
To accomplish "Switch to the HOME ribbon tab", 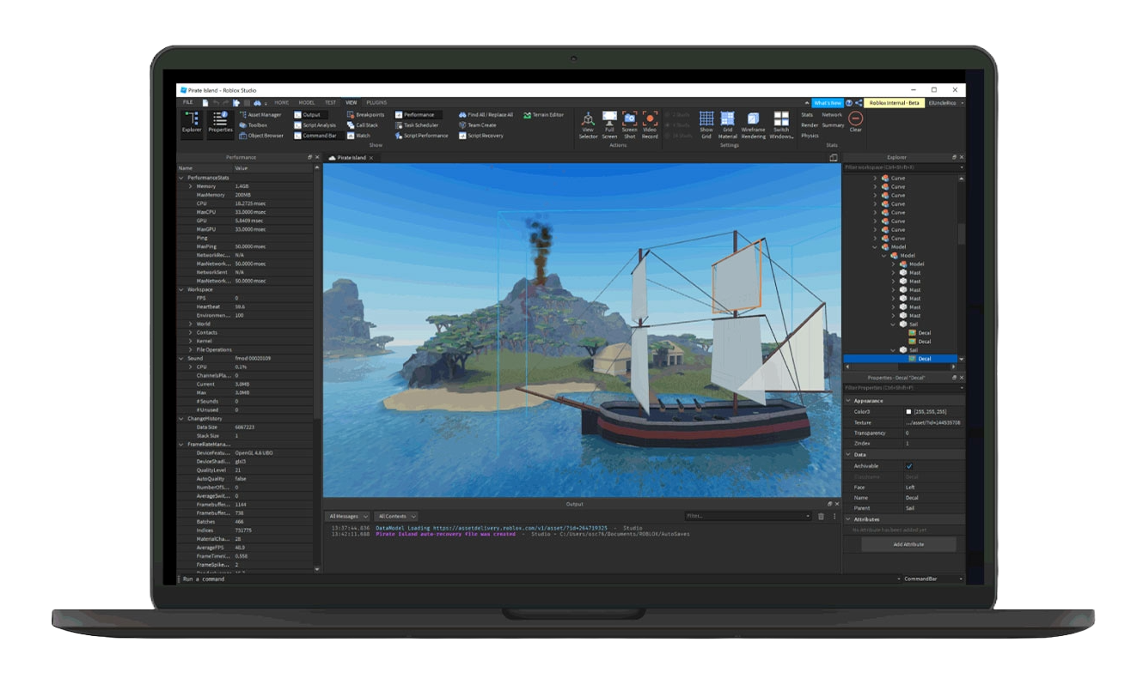I will [282, 102].
